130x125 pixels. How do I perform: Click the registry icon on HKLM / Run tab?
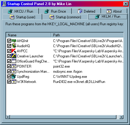coord(97,17)
